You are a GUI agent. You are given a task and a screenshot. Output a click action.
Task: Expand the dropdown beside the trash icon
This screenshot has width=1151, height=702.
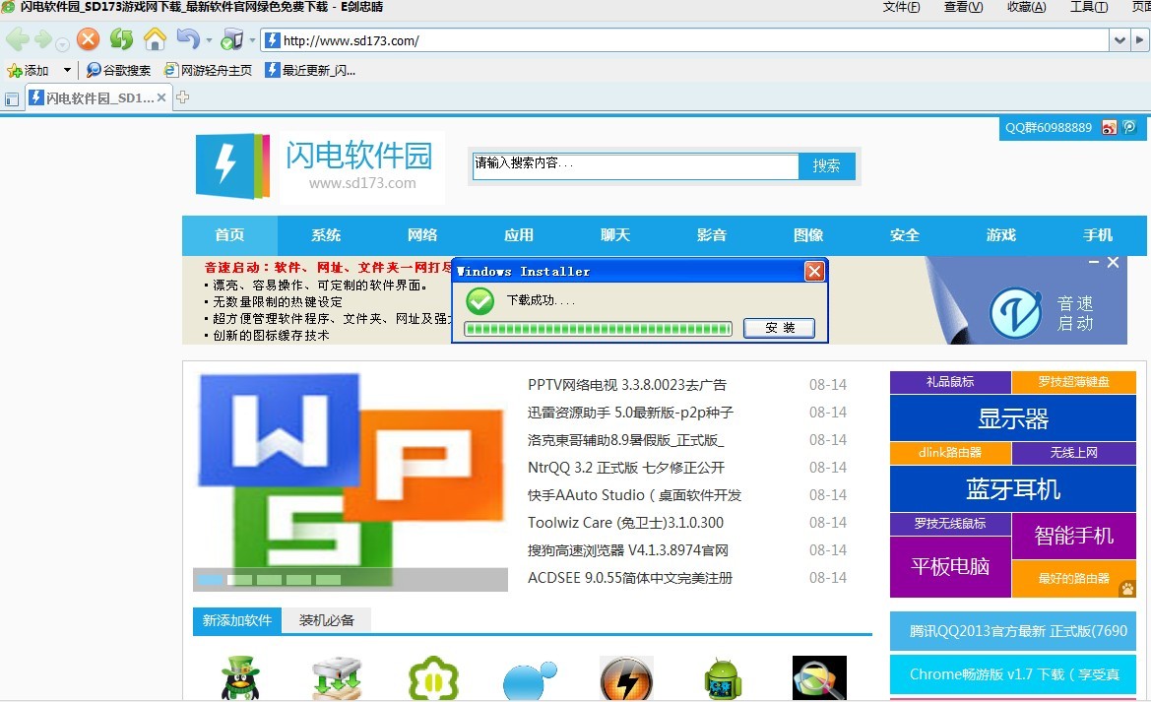[x=252, y=40]
